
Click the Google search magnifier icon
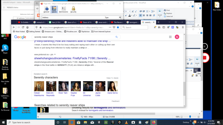(x=117, y=37)
